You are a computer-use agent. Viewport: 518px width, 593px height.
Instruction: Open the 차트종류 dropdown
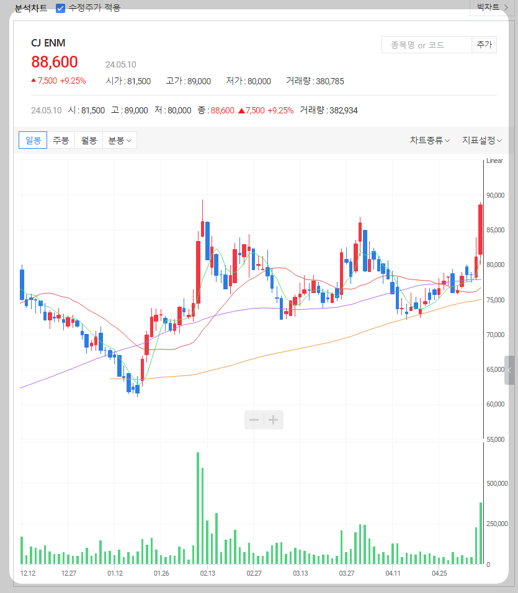pos(430,140)
